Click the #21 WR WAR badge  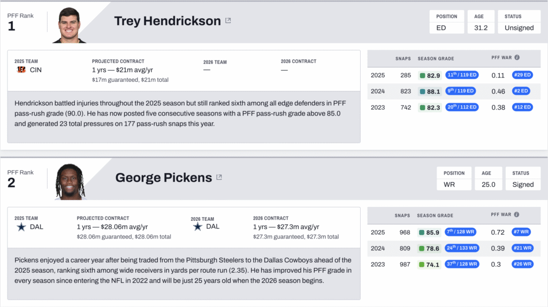(522, 248)
